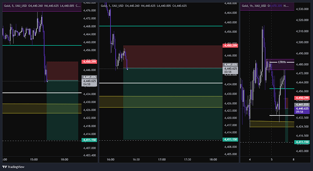The height and width of the screenshot is (171, 313).
Task: Select red 4,450.299 stop label on 5-minute chart
Action: click(x=89, y=62)
